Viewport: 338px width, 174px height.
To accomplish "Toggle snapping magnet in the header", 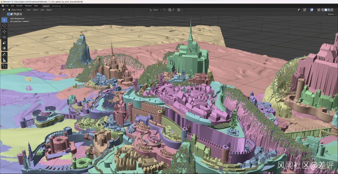I will (x=170, y=10).
